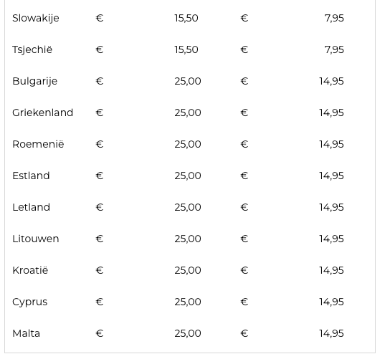Click the Malta country cell

coord(26,333)
